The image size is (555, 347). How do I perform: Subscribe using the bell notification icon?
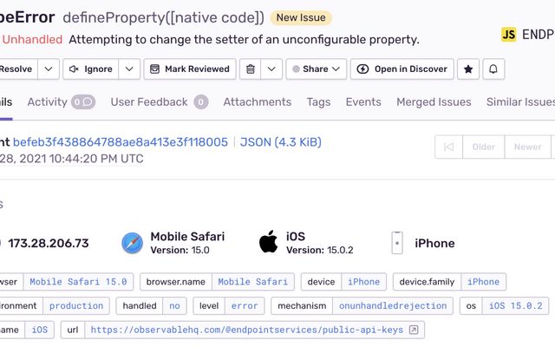click(493, 69)
